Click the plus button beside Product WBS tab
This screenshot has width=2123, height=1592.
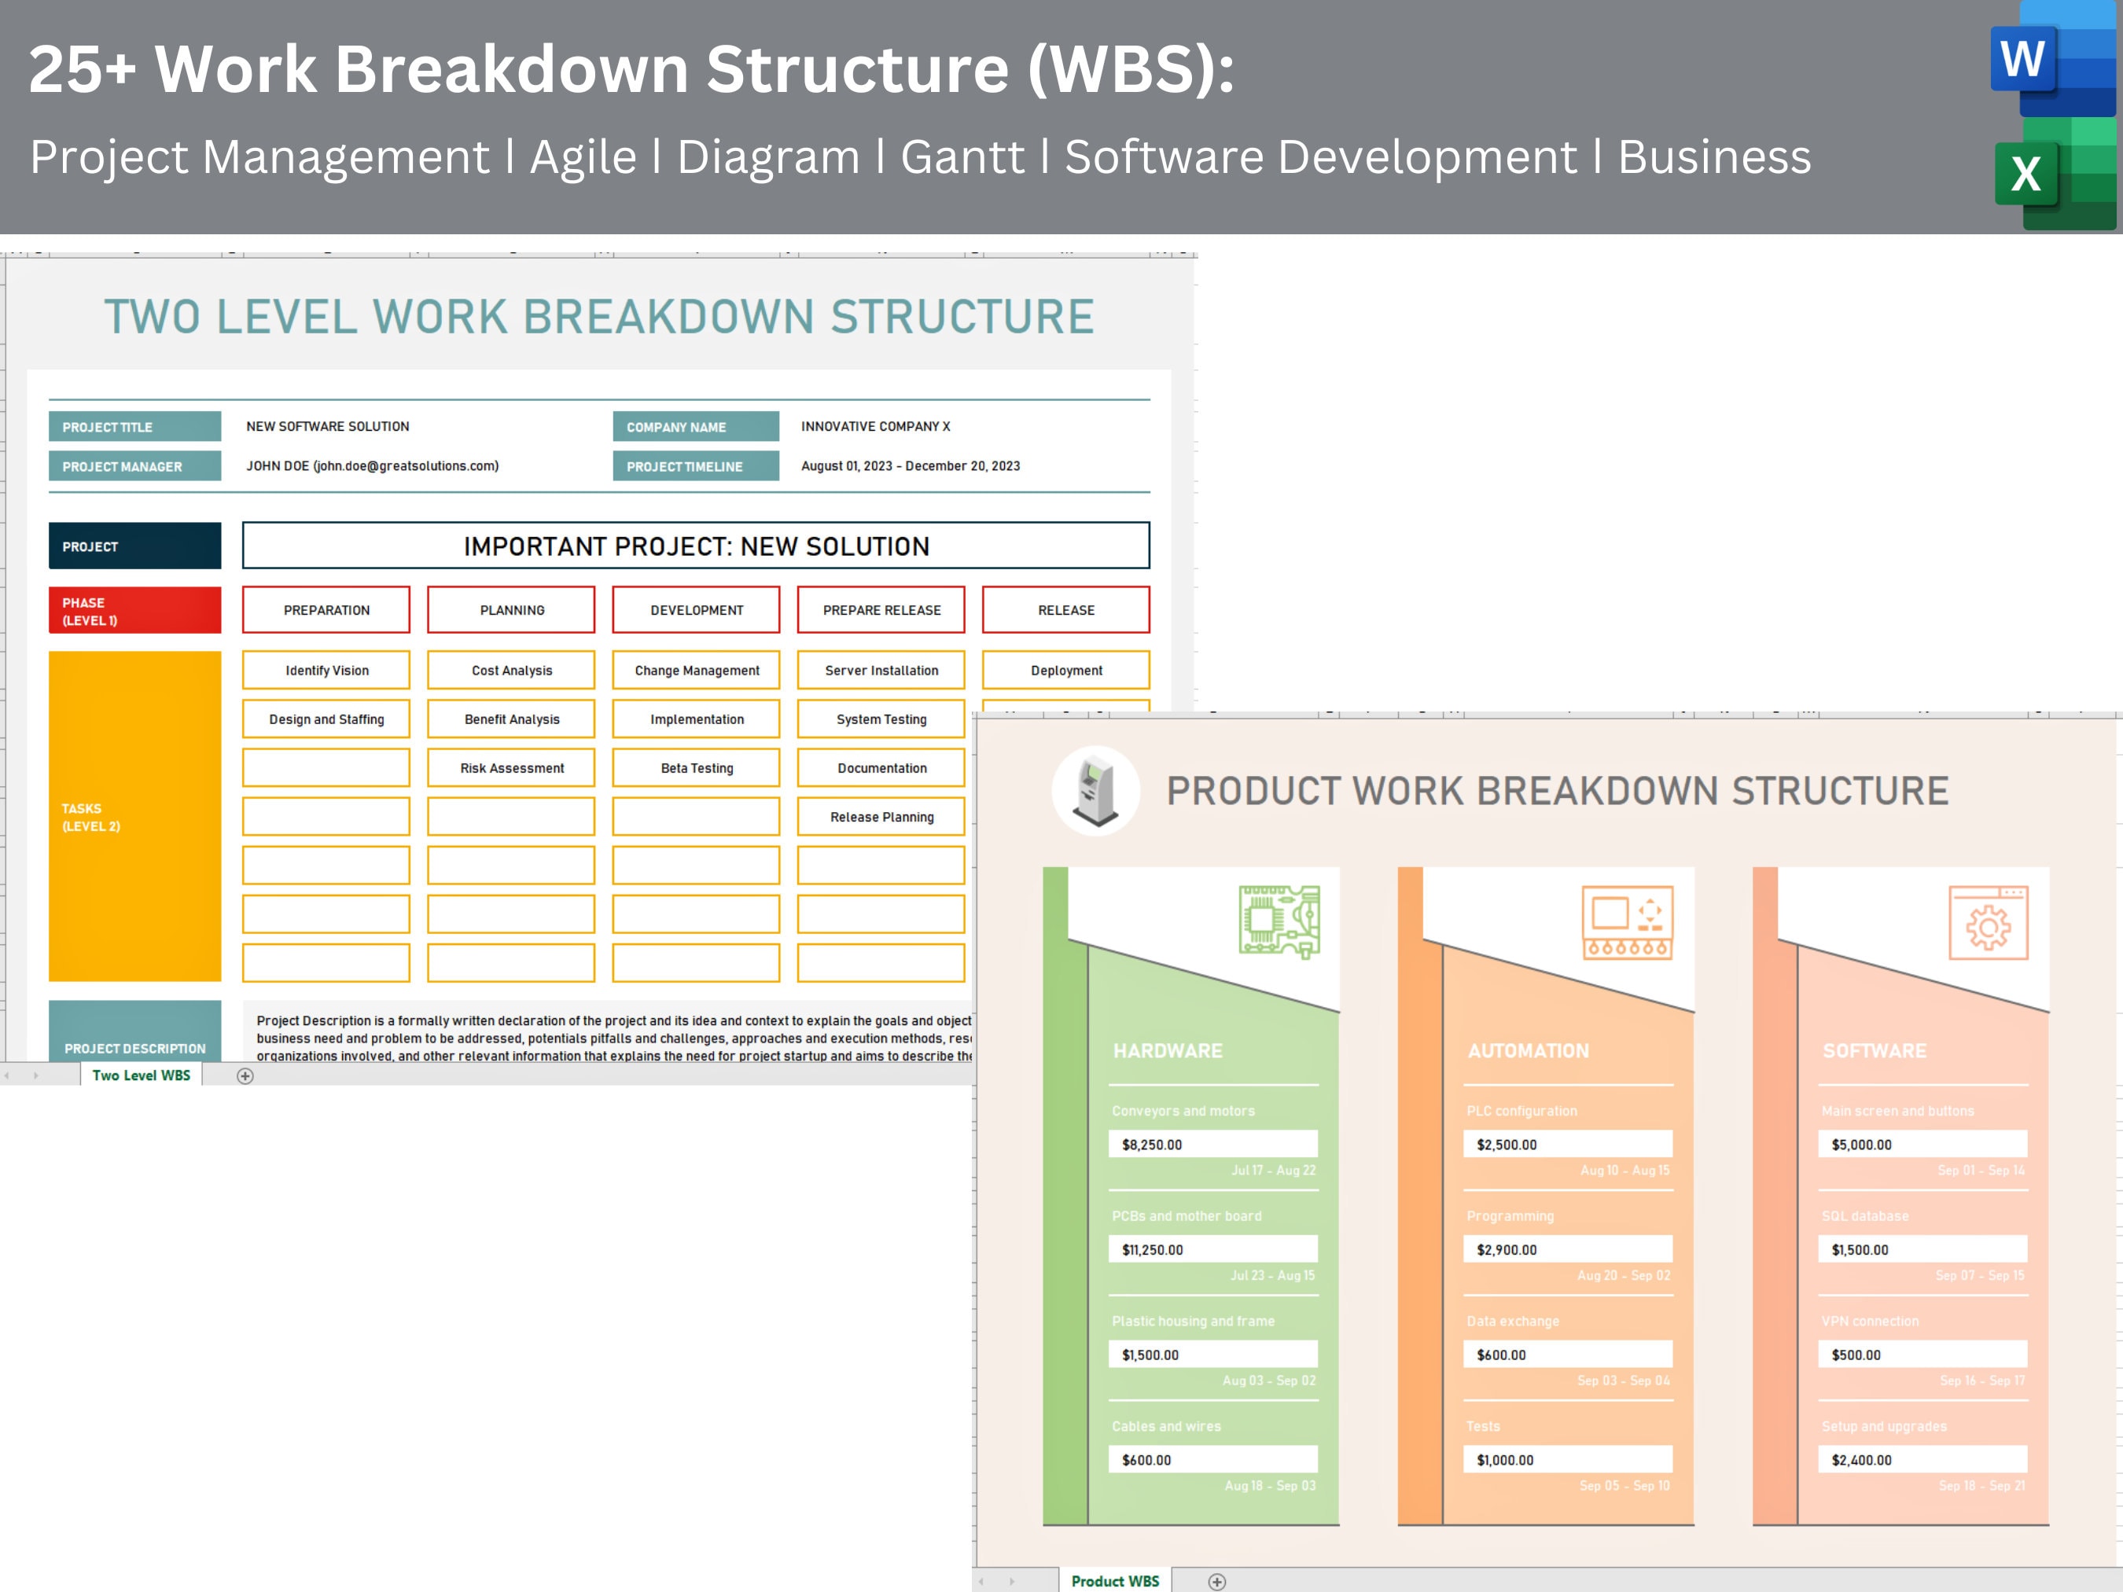pyautogui.click(x=1217, y=1580)
